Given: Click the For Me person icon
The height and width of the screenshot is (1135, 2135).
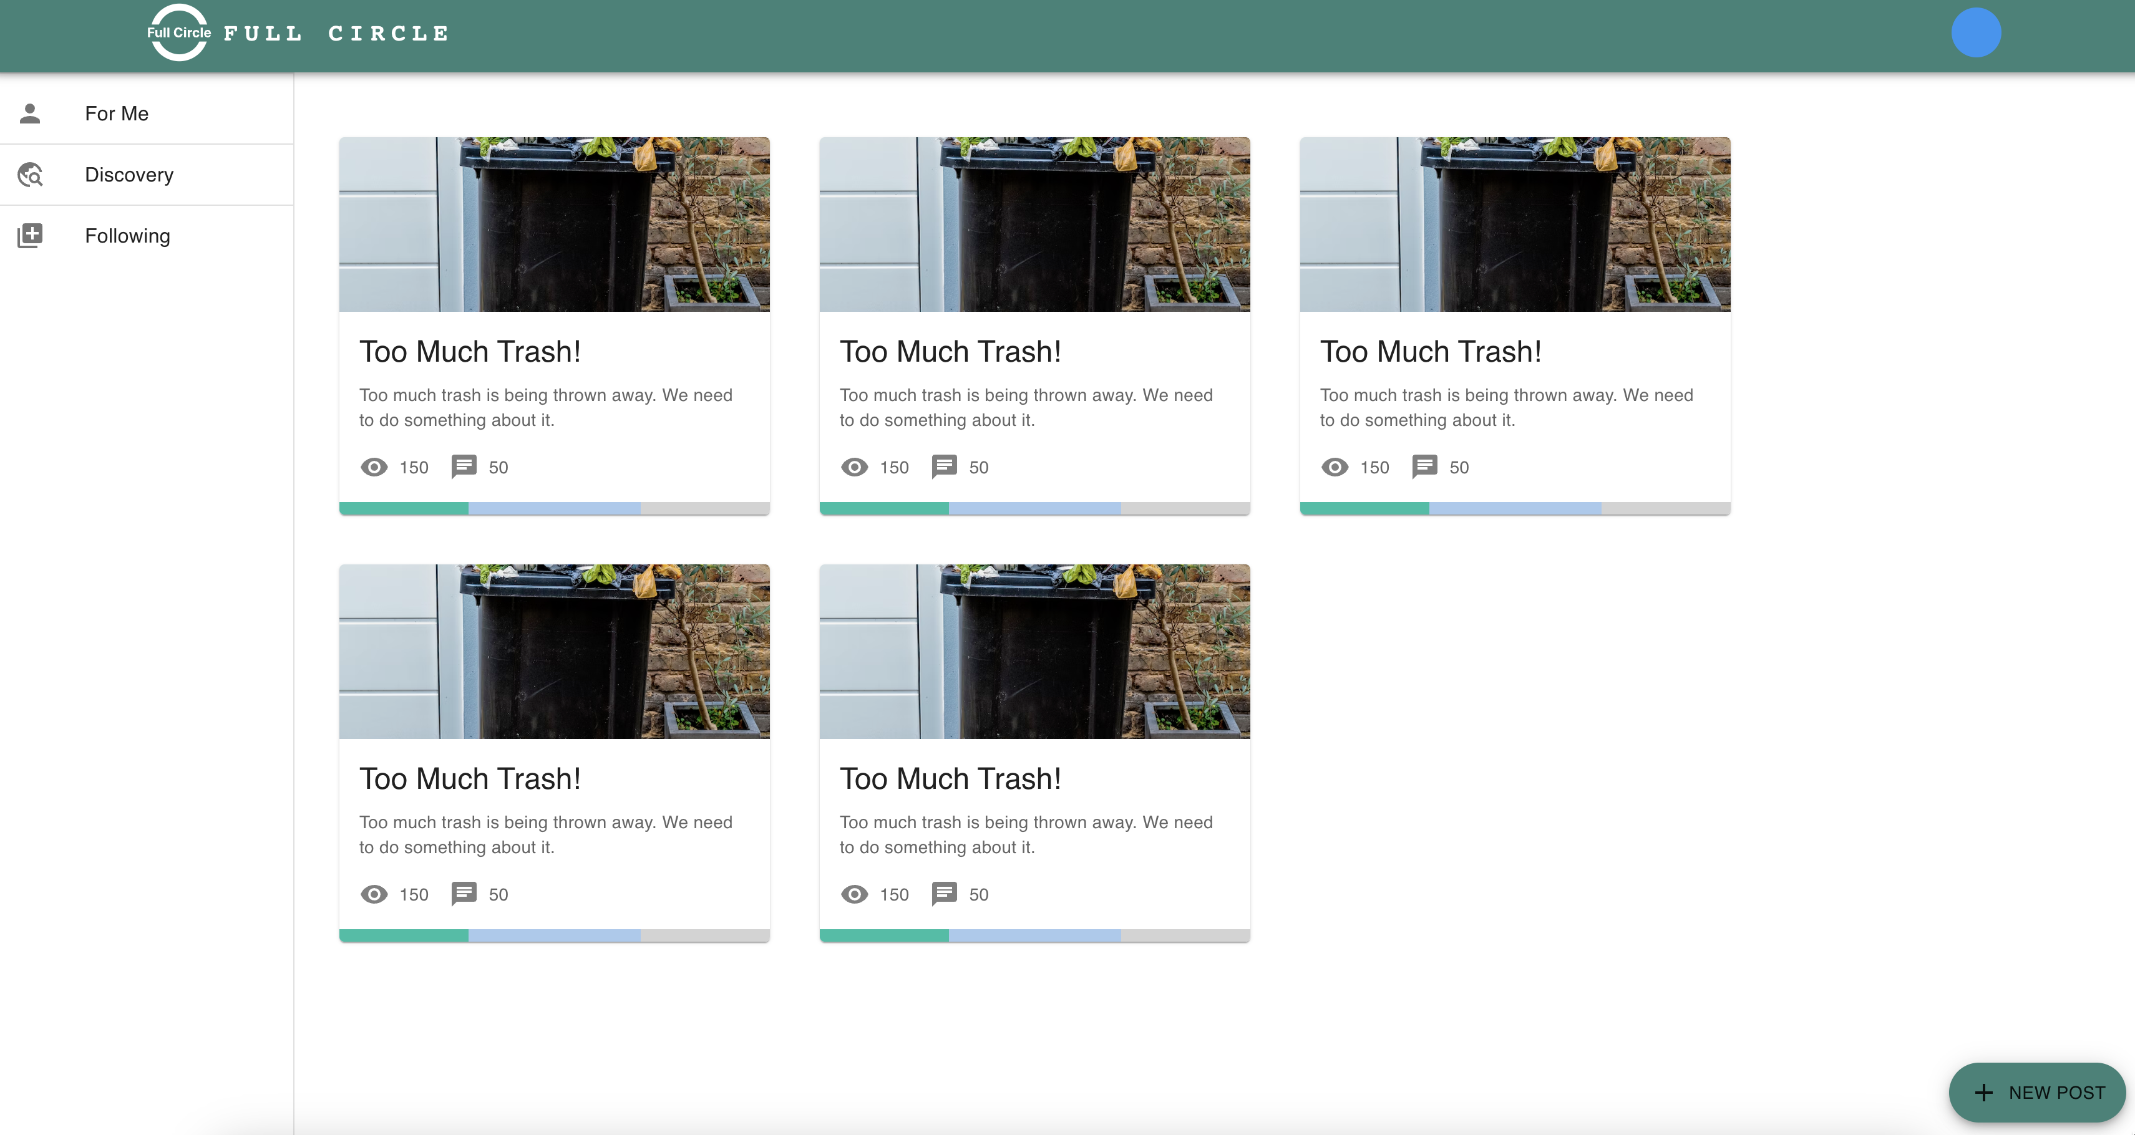Looking at the screenshot, I should point(30,113).
